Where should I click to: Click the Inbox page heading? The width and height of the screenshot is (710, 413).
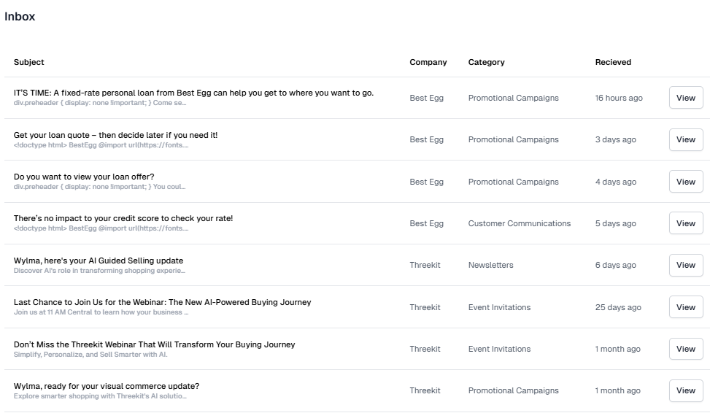[x=20, y=16]
